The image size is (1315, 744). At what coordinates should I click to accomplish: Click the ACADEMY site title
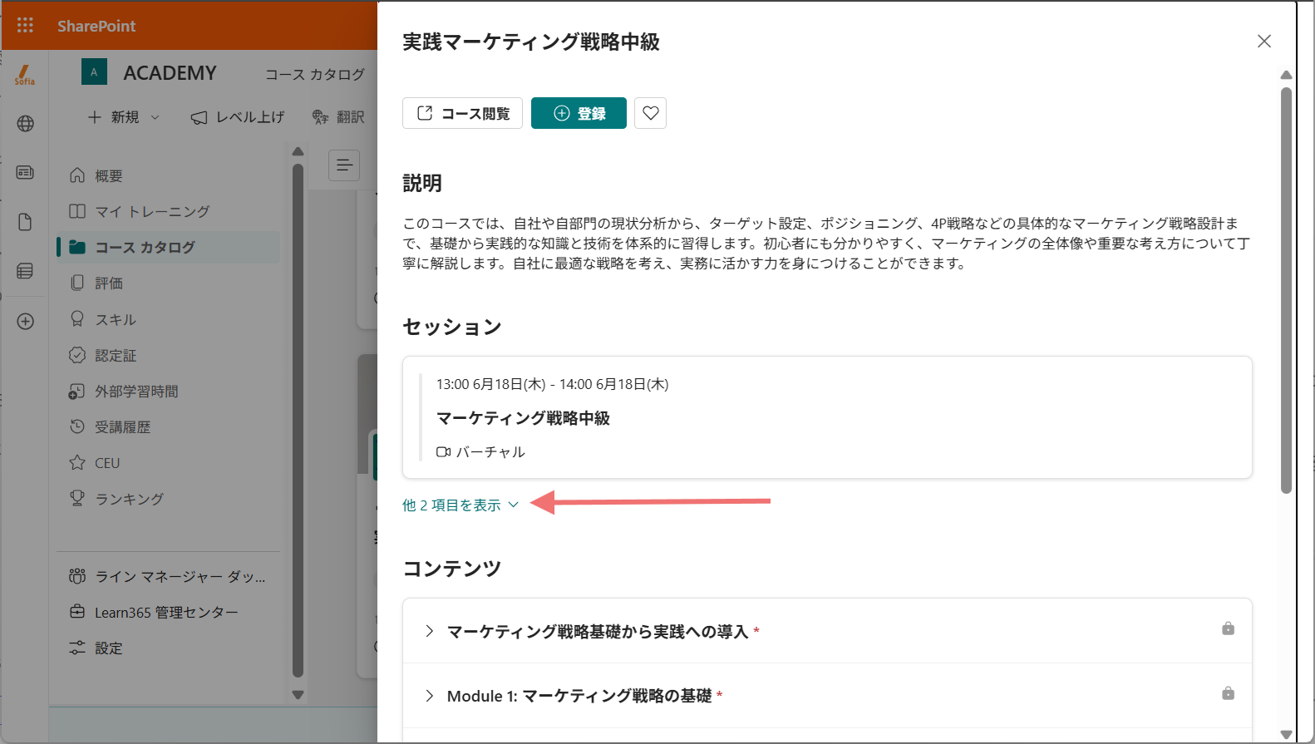[x=170, y=73]
